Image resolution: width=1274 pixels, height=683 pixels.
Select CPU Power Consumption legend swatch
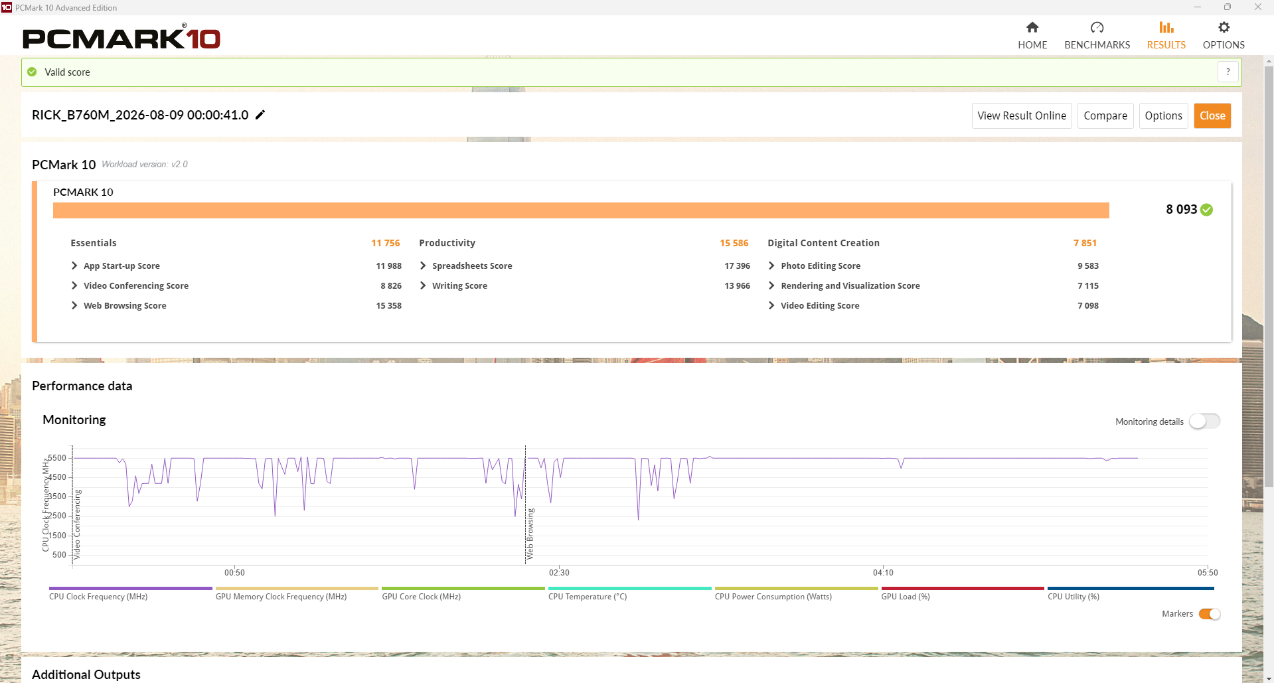tap(797, 588)
